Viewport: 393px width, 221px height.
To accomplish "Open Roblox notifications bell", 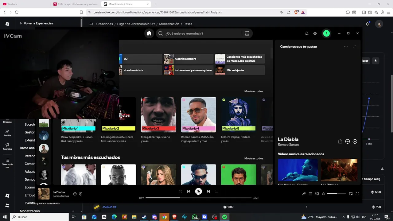I will coord(368,24).
